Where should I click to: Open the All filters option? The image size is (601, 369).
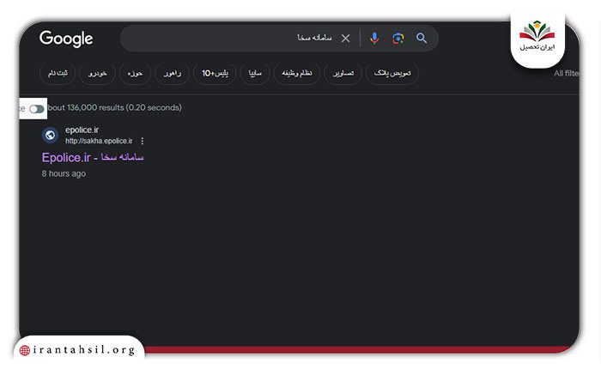coord(566,73)
